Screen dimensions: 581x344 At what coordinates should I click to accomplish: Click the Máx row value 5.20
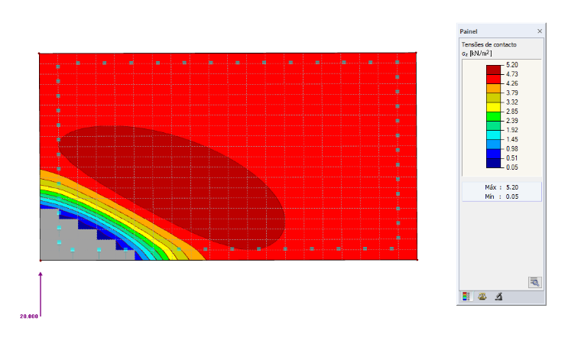[x=512, y=187]
